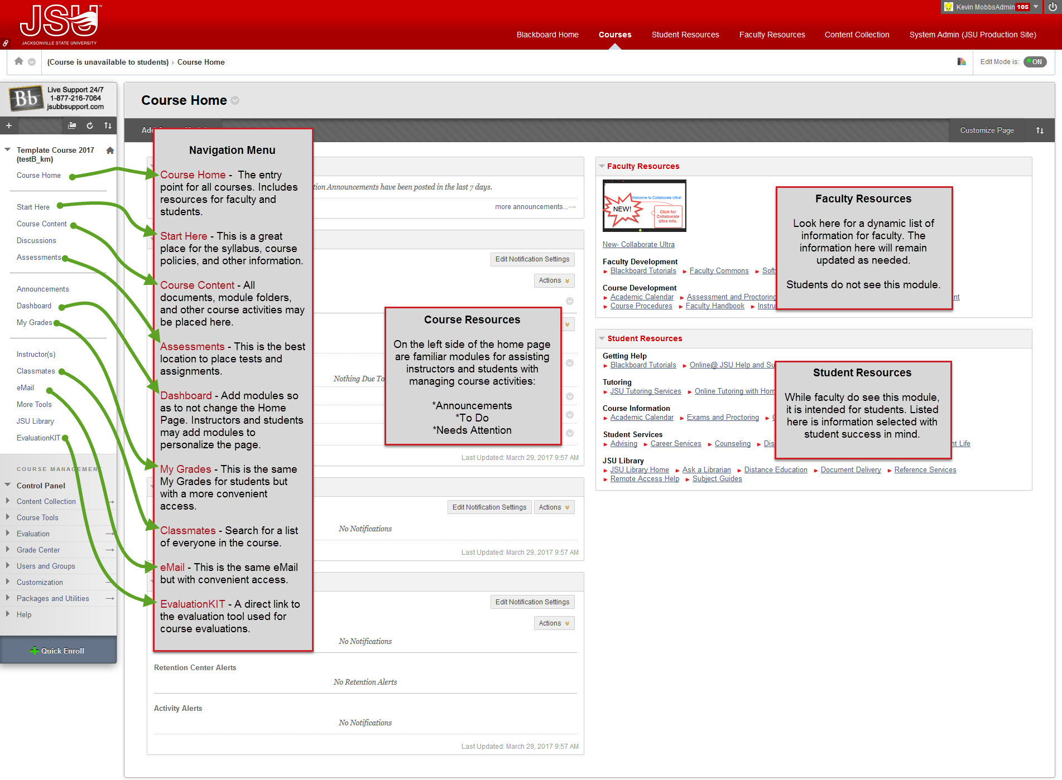This screenshot has width=1062, height=780.
Task: Toggle Edit Mode ON switch
Action: coord(1035,62)
